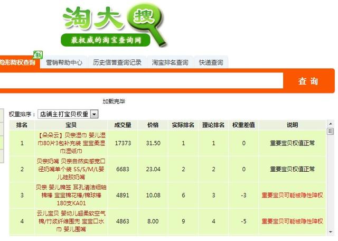Image resolution: width=338 pixels, height=241 pixels.
Task: Select the 淘宝排名查询 tab
Action: pyautogui.click(x=170, y=62)
